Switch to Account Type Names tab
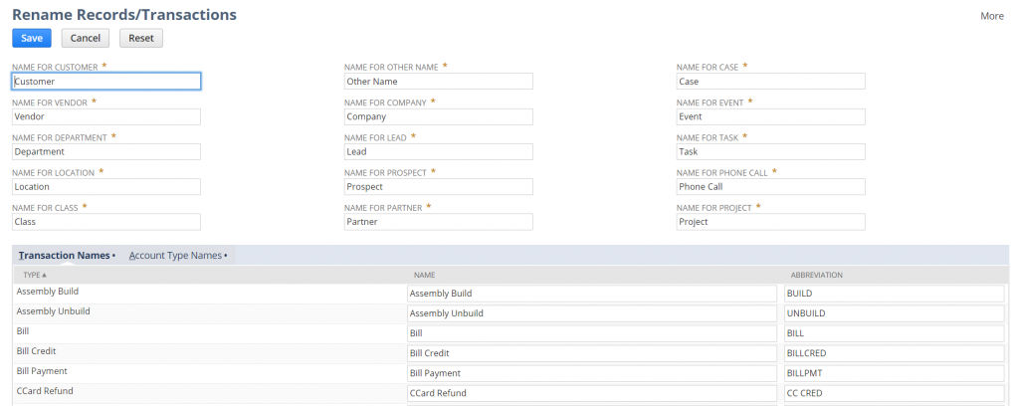Viewport: 1019px width, 406px height. tap(177, 256)
